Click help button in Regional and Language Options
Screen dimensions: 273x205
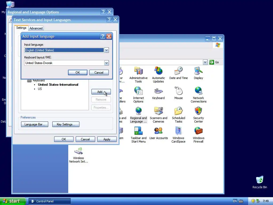(103, 12)
